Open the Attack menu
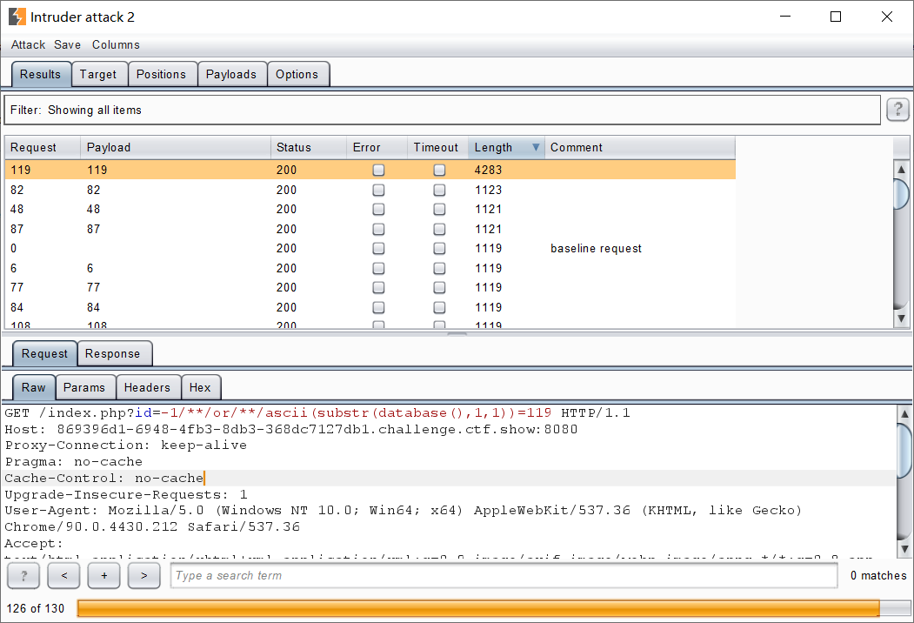 28,45
